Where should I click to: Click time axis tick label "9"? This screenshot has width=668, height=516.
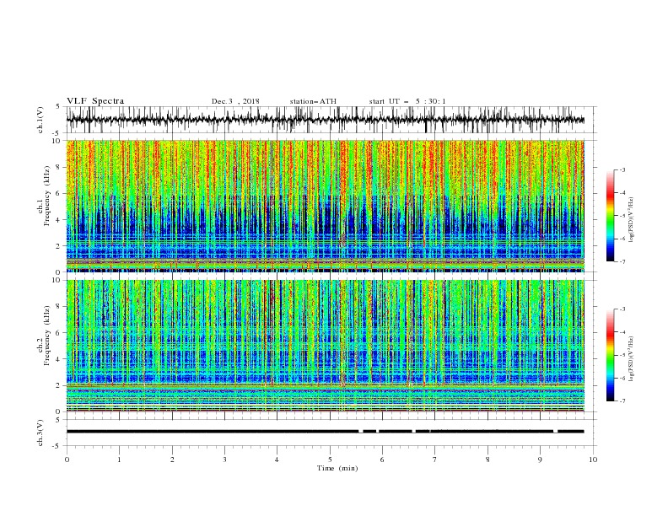pyautogui.click(x=540, y=460)
